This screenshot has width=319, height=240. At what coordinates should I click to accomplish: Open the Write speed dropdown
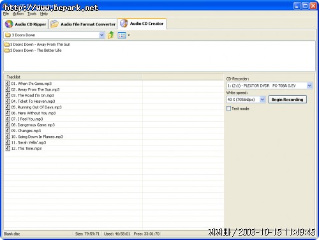pos(262,100)
